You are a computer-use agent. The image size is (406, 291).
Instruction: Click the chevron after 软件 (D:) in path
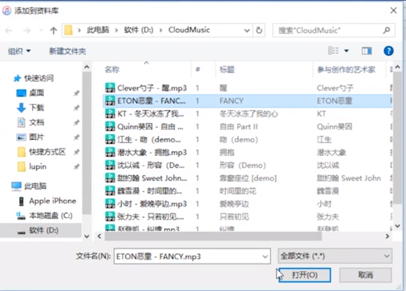(x=161, y=30)
